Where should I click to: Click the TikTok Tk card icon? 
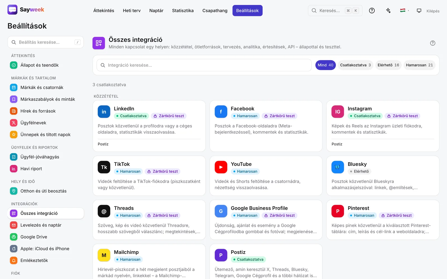tap(104, 167)
